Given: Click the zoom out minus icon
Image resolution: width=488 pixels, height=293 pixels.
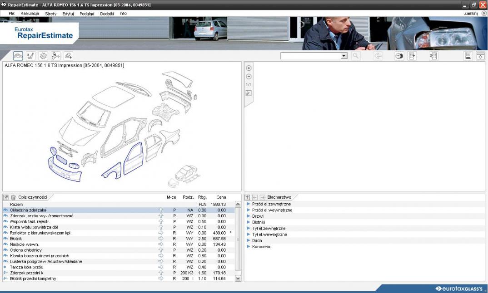Looking at the screenshot, I should [x=249, y=76].
